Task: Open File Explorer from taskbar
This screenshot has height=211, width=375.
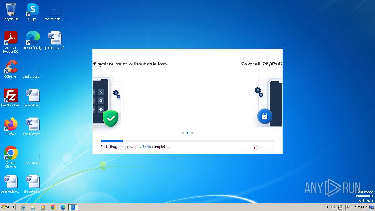Action: pos(33,207)
